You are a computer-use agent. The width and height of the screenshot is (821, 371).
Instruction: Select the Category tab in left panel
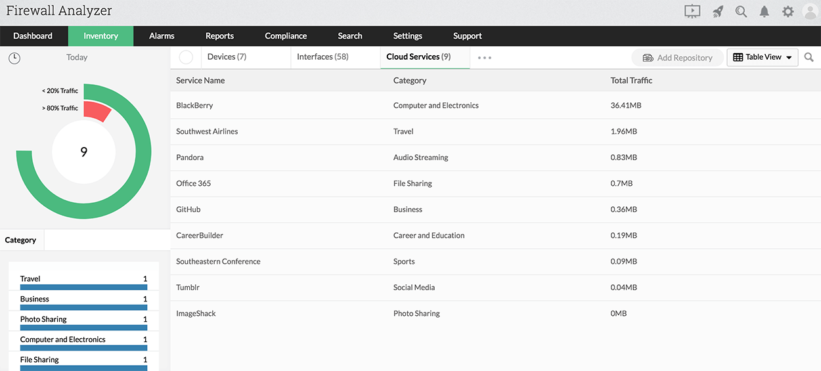click(x=20, y=240)
